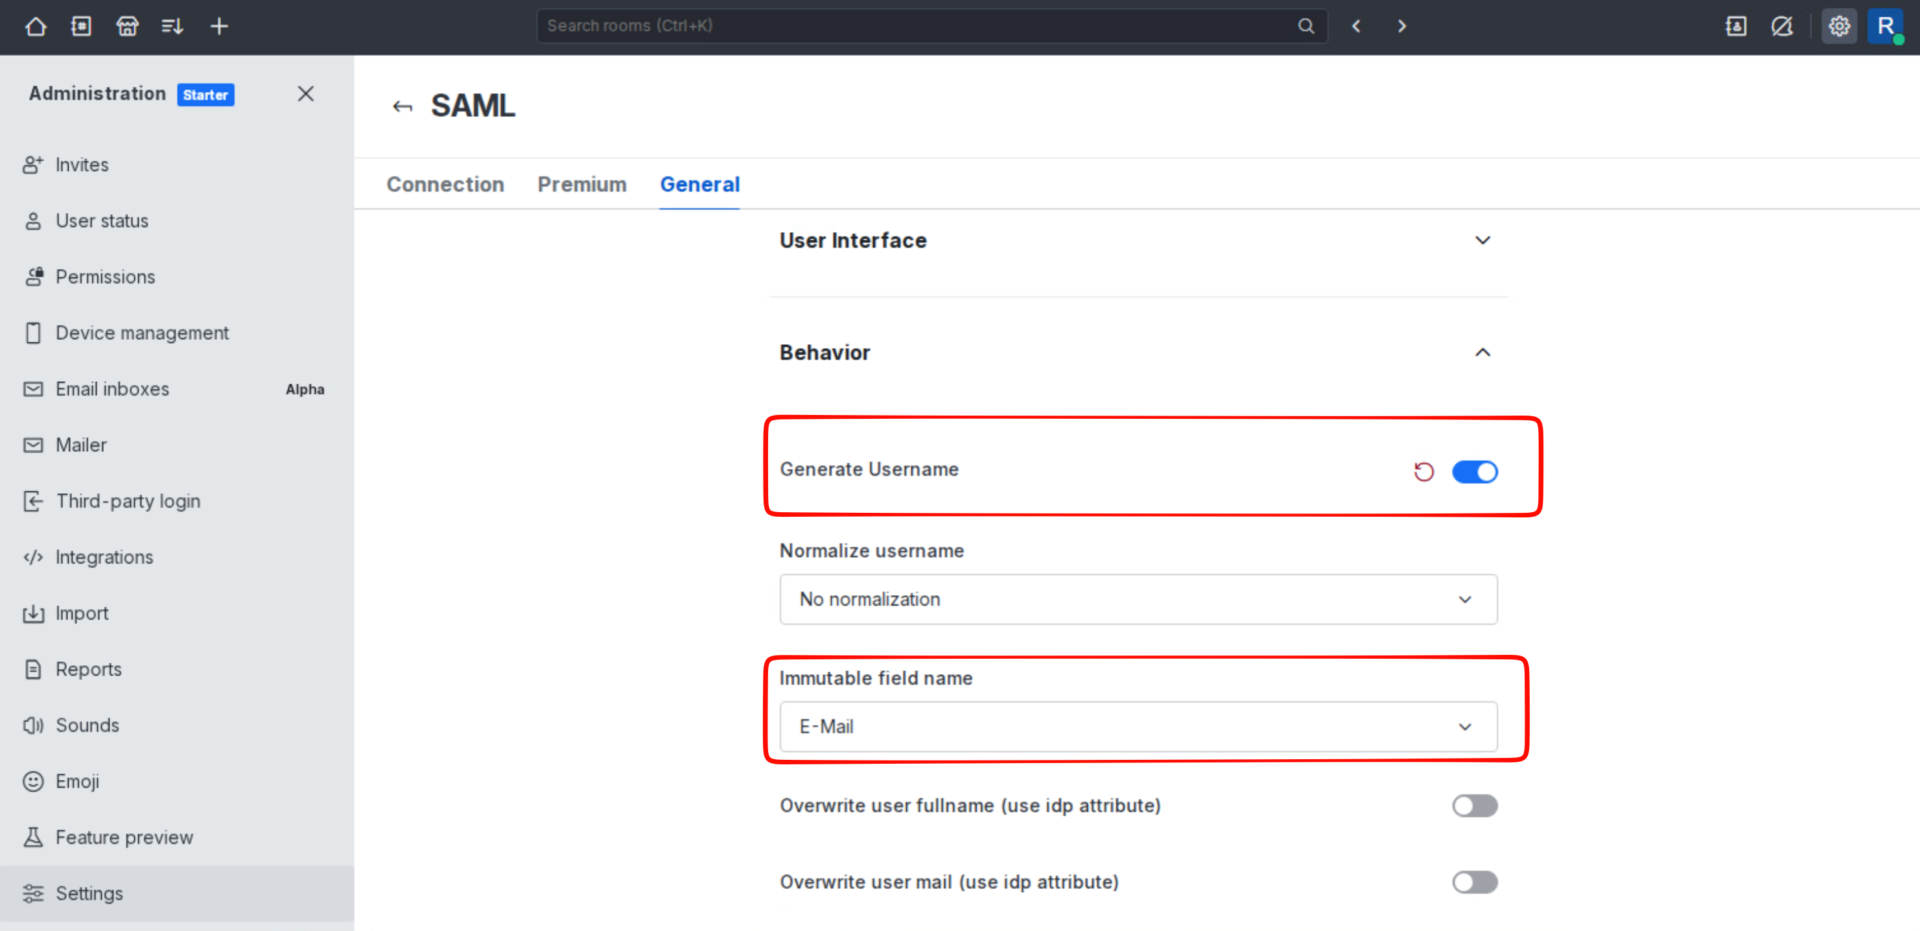Switch to the Premium tab
1920x931 pixels.
pyautogui.click(x=582, y=184)
